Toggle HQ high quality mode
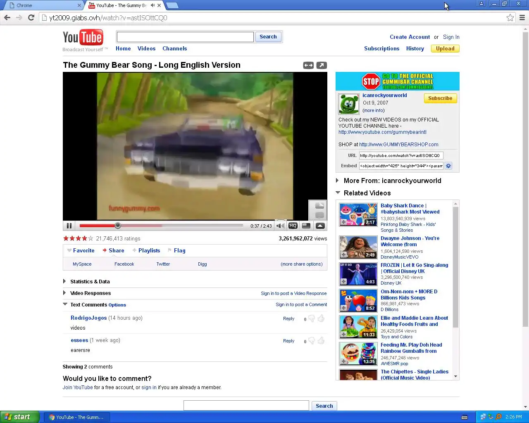 293,226
